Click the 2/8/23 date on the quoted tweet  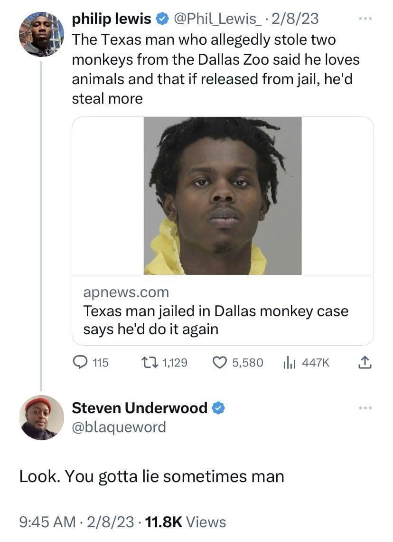pyautogui.click(x=295, y=19)
